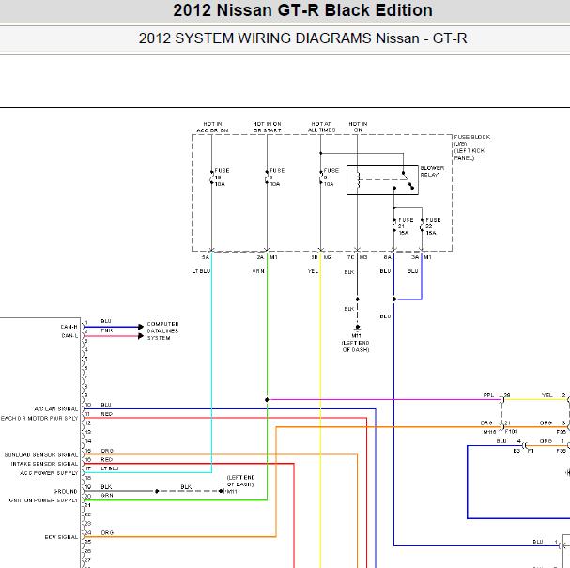570x568 pixels.
Task: Click the "FUSE 19 10A" label
Action: pyautogui.click(x=222, y=177)
